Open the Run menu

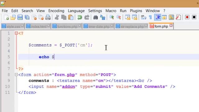click(x=123, y=11)
